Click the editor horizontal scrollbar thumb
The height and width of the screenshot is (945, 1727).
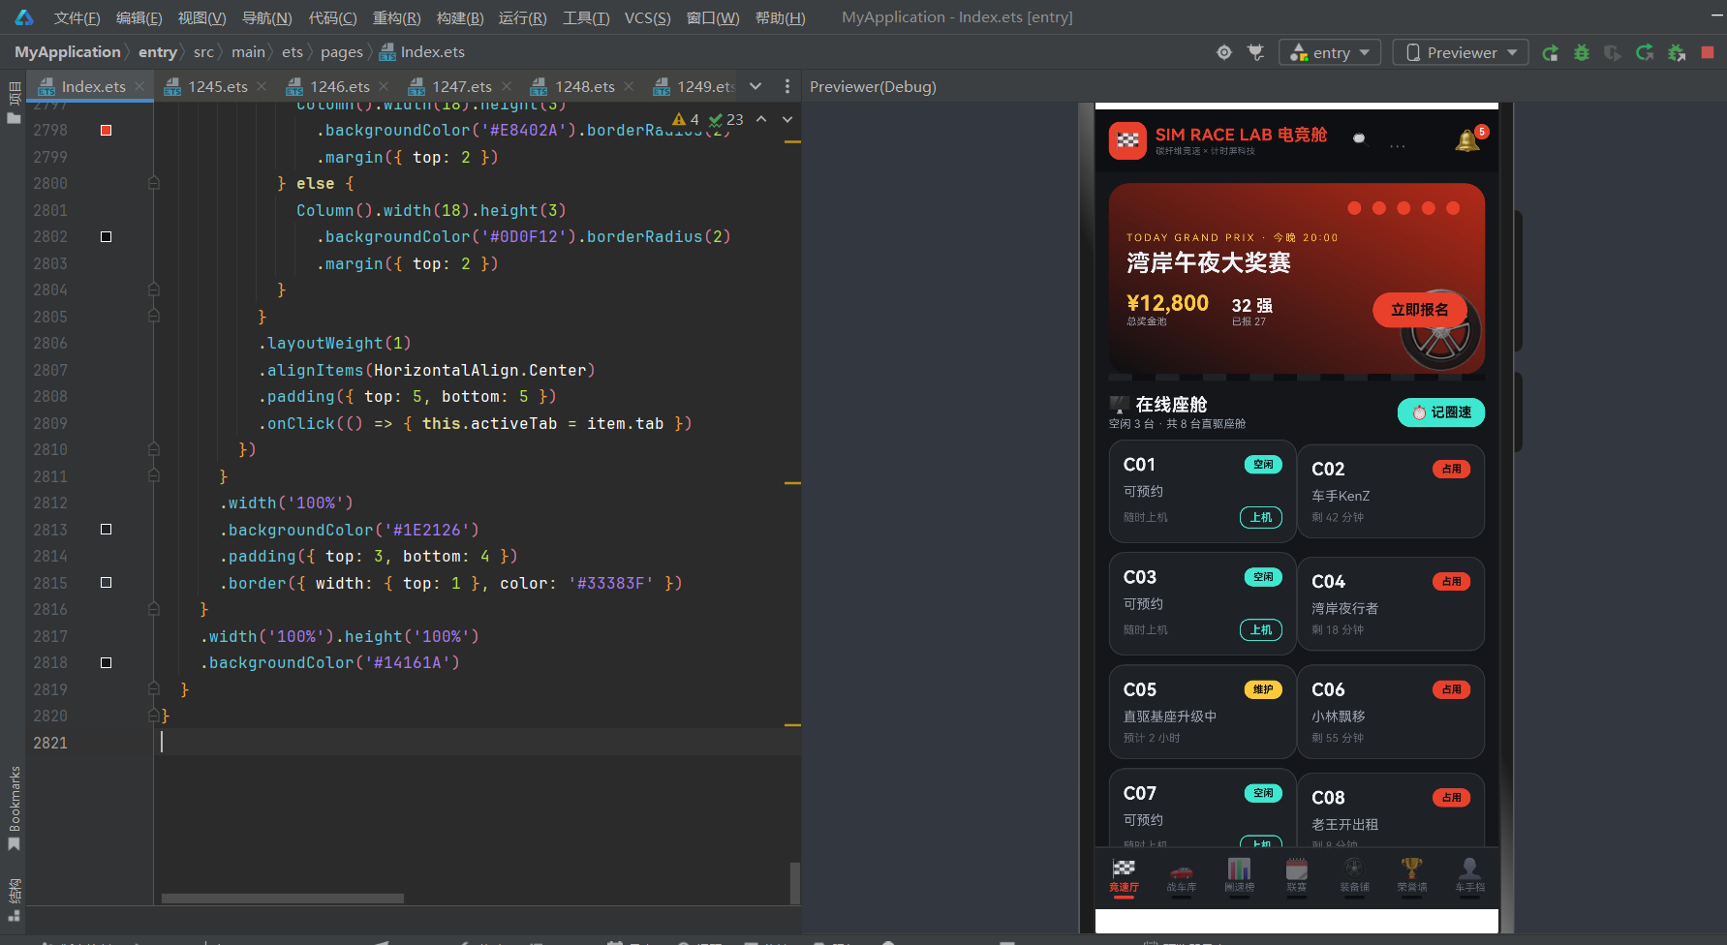[282, 899]
